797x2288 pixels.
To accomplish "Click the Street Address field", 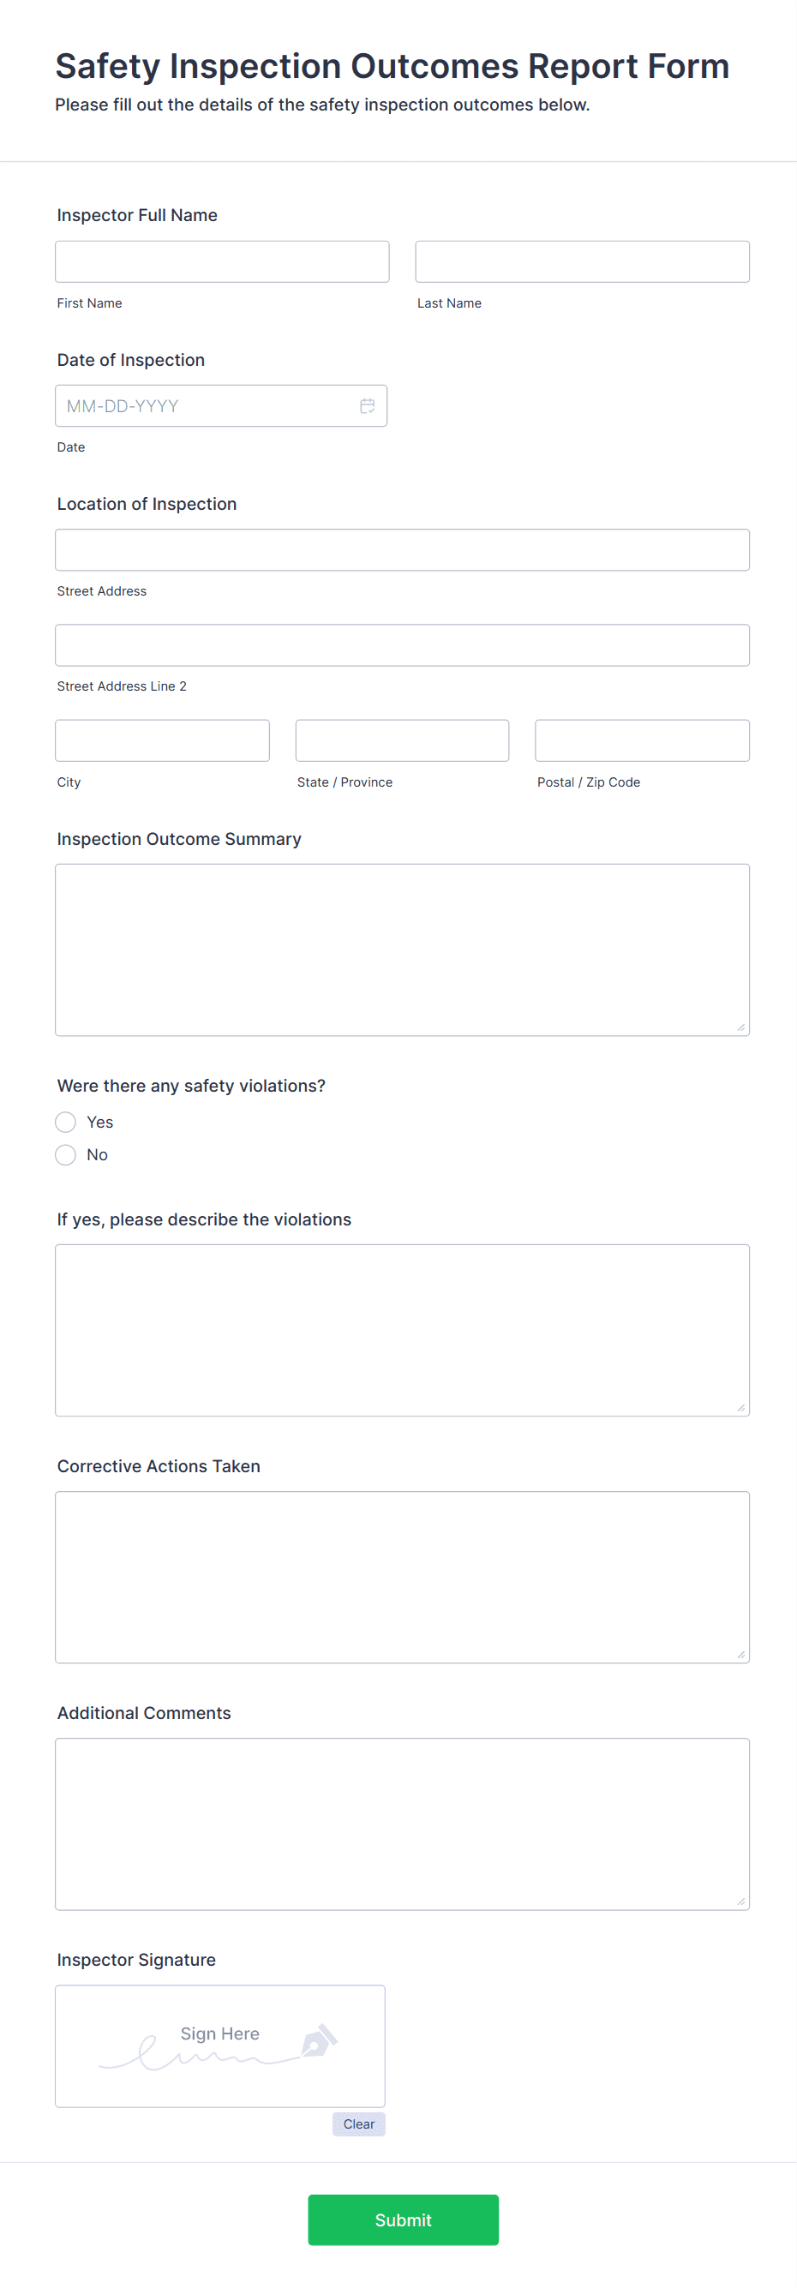I will [x=402, y=549].
